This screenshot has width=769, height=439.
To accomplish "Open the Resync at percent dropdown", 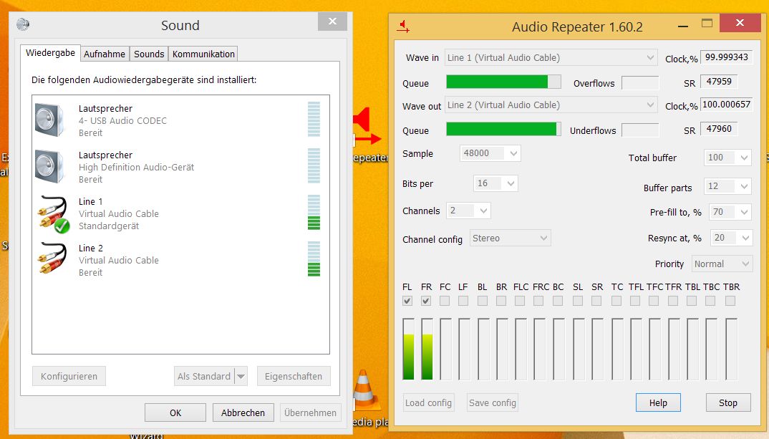I will click(x=731, y=238).
